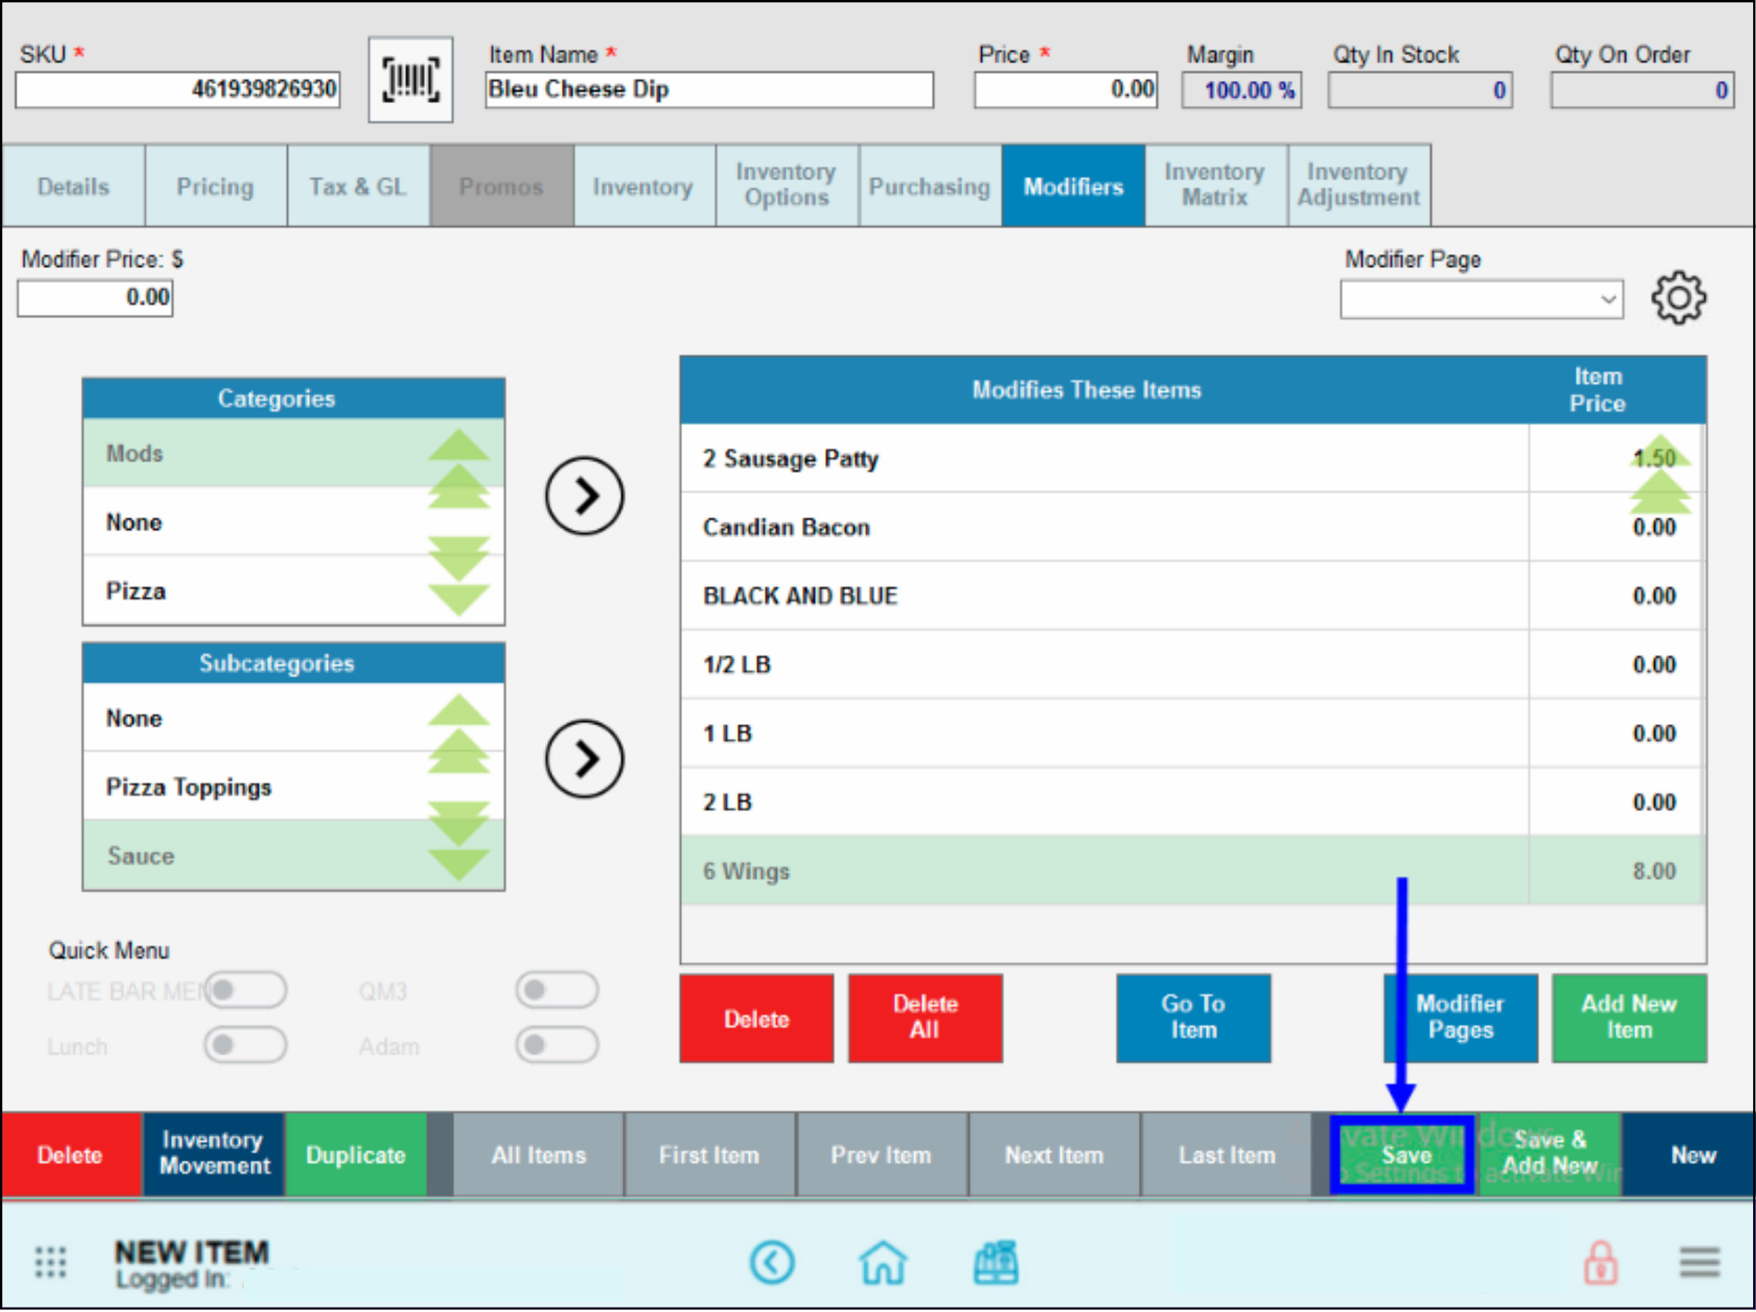Toggle the Adam quick menu switch
Screen dimensions: 1756x1312
tap(557, 1045)
